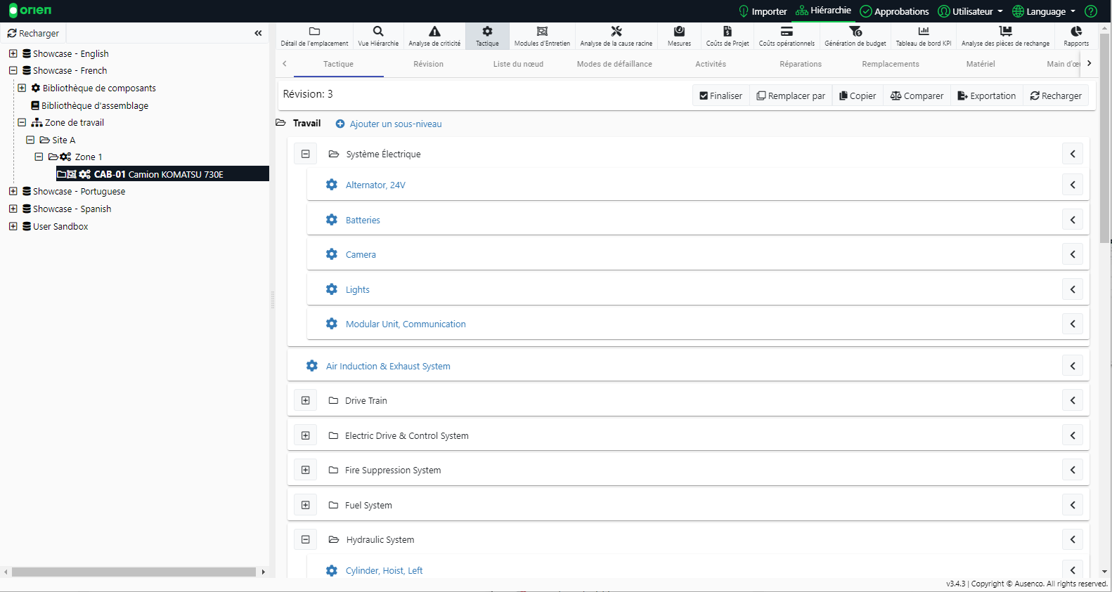Select Bibliothèque d'assemblage in the tree
1112x592 pixels.
pos(94,105)
